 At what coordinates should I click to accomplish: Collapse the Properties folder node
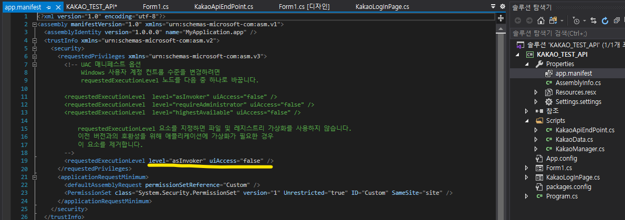[x=527, y=64]
